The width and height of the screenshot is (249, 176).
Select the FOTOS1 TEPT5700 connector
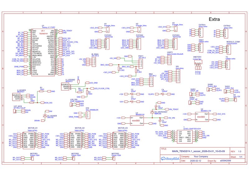[107, 44]
